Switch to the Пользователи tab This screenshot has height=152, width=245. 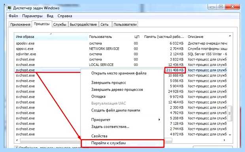[125, 24]
